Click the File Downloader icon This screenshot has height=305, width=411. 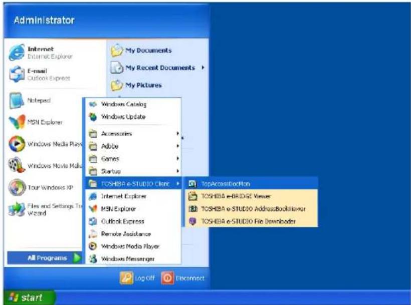coord(192,221)
